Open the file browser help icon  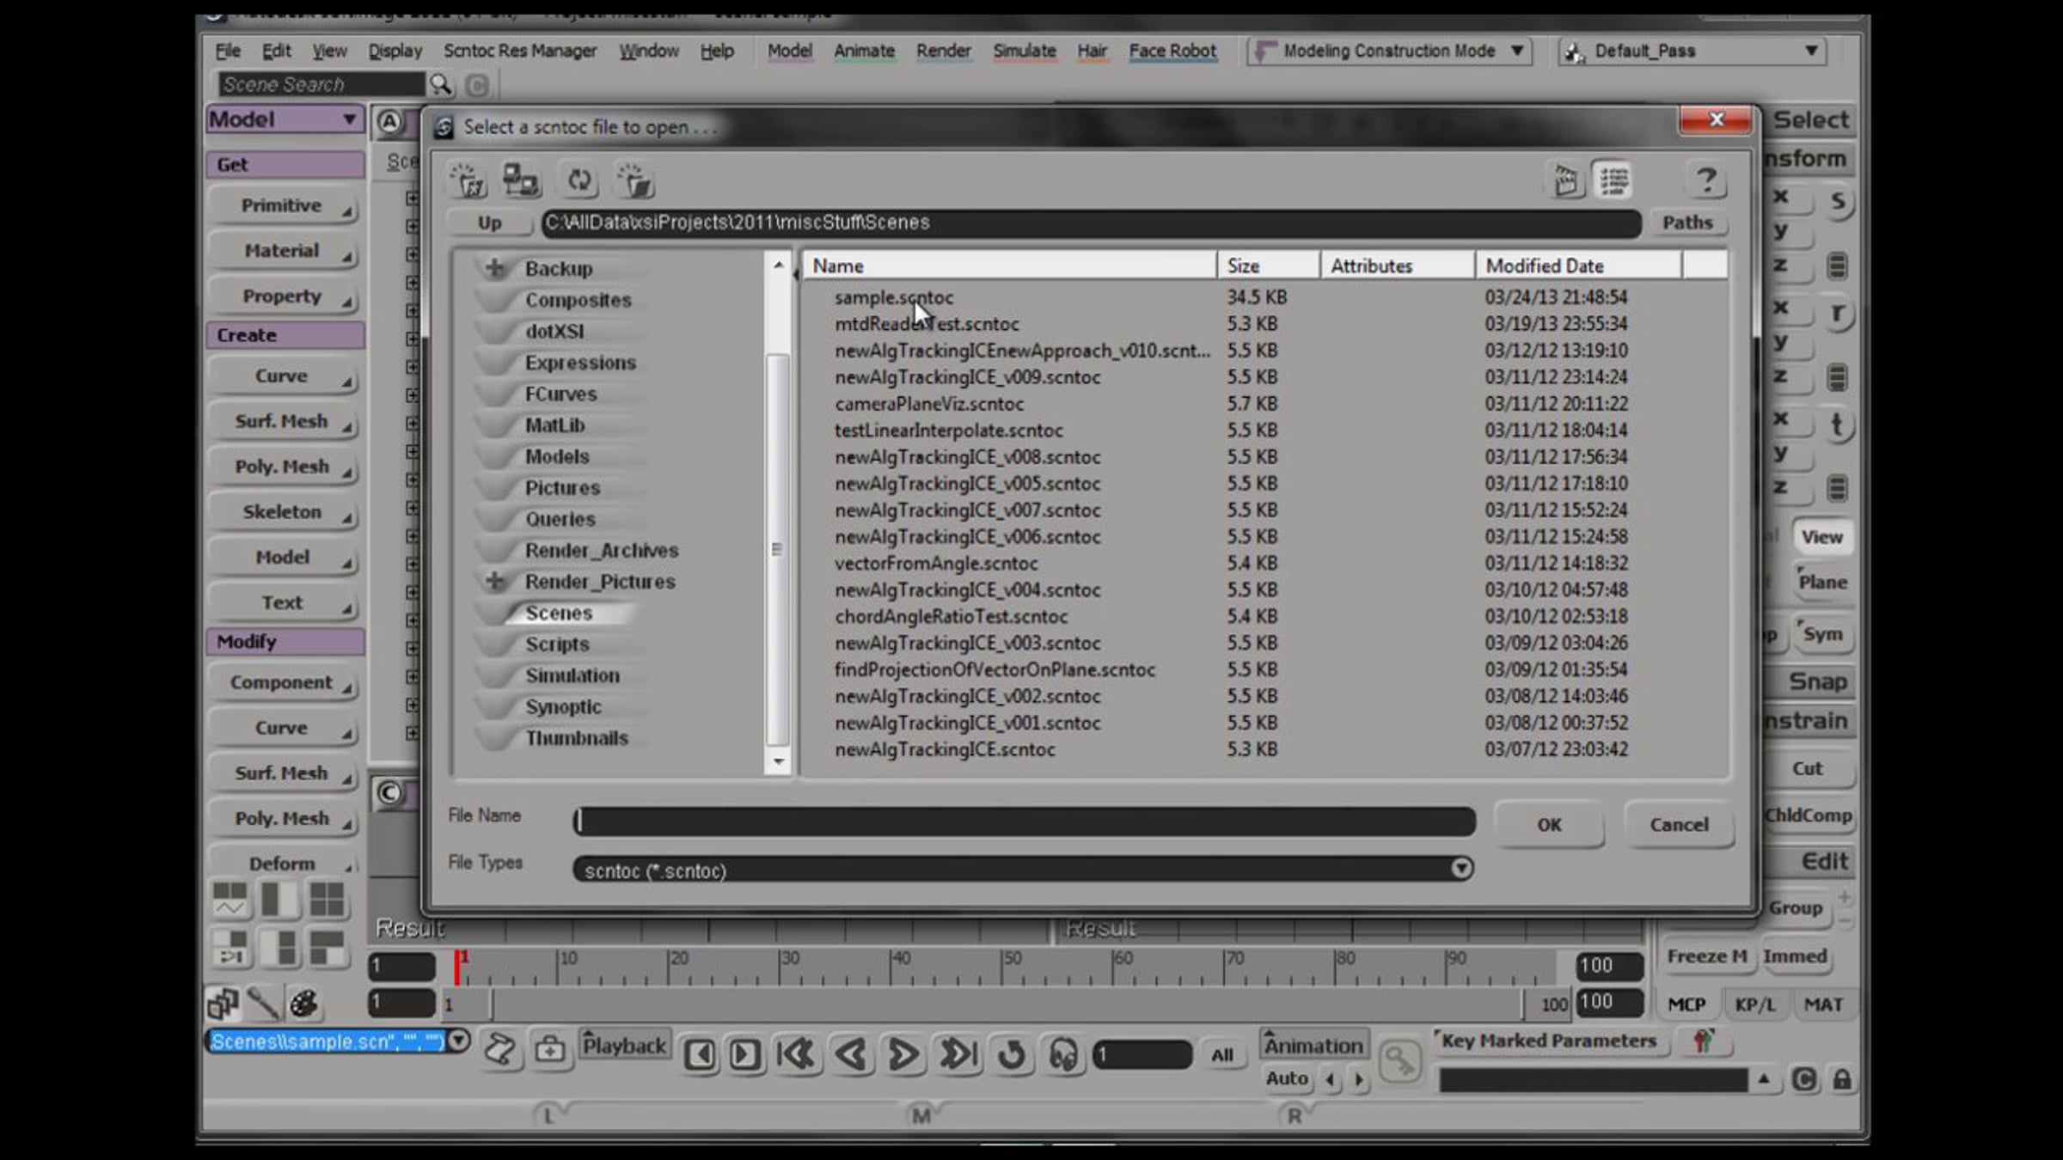(x=1706, y=180)
